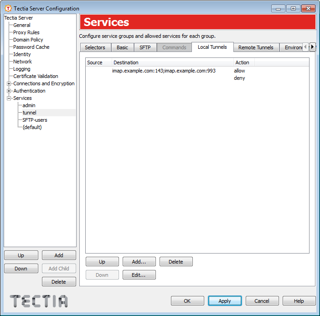Image resolution: width=320 pixels, height=316 pixels.
Task: Switch to the Basic tab
Action: point(123,47)
